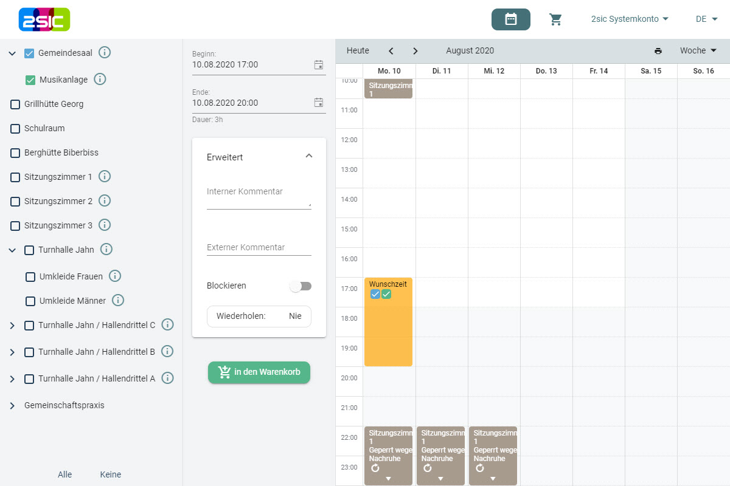
Task: Go to previous week arrow
Action: click(391, 51)
